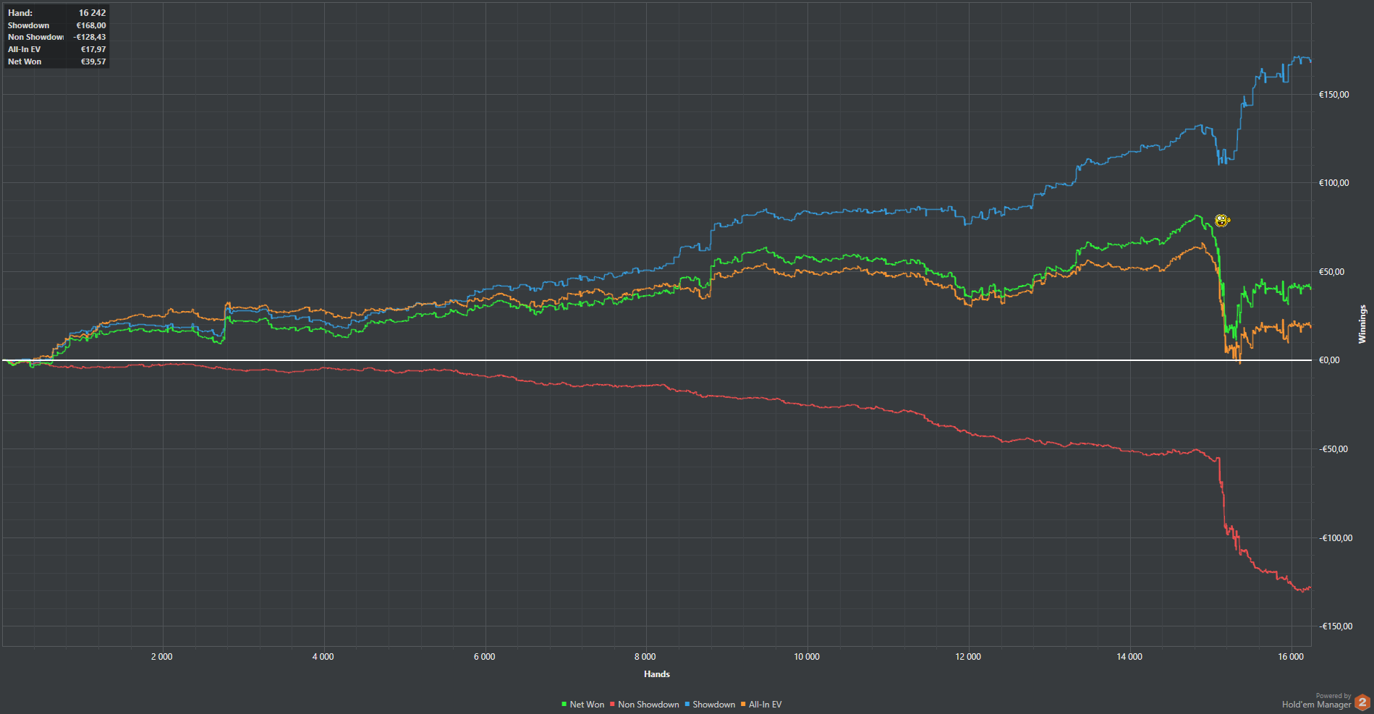Select the Showdown value "€168,00"

click(x=91, y=25)
